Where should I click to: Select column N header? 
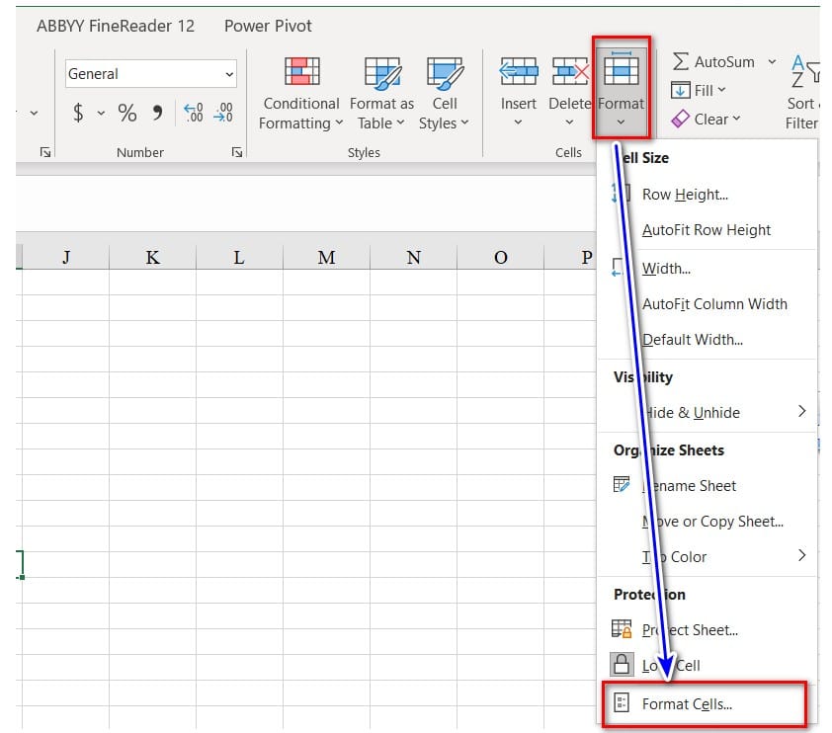pyautogui.click(x=413, y=257)
